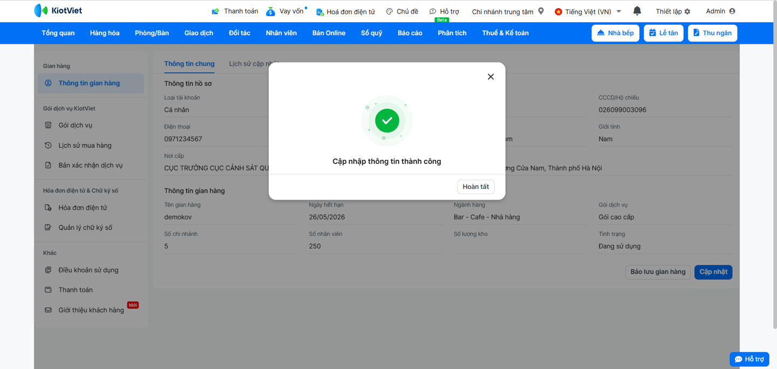Screen dimensions: 777x369
Task: Click the Thu ngân button
Action: [712, 33]
